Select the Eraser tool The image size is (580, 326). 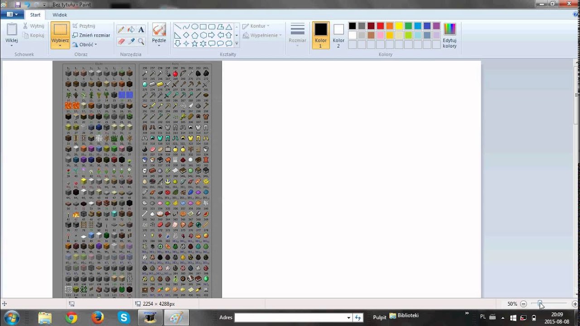[121, 41]
